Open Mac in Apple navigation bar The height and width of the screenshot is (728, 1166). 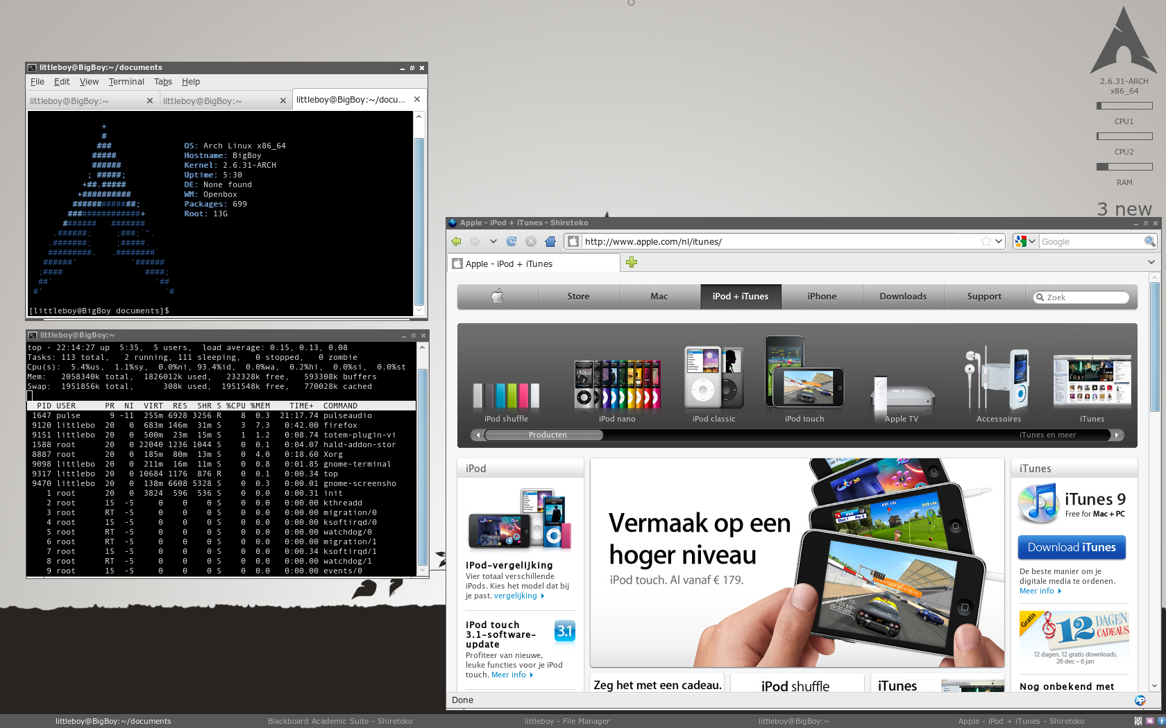(659, 297)
